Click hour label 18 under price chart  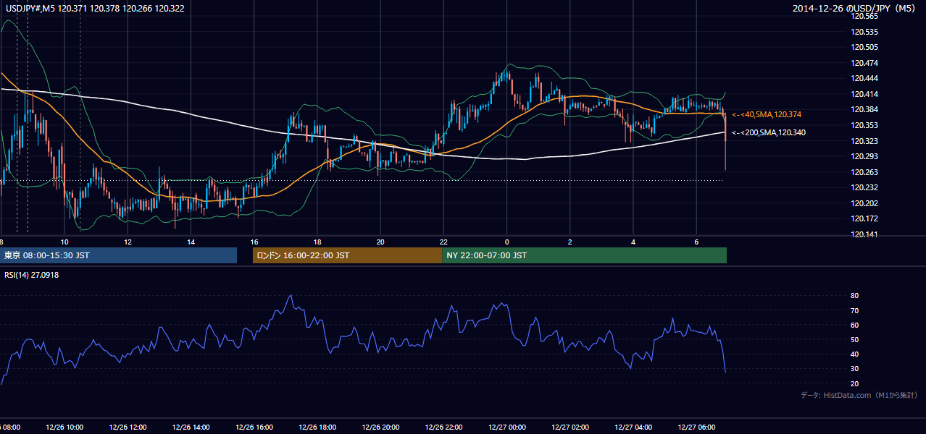(x=317, y=242)
